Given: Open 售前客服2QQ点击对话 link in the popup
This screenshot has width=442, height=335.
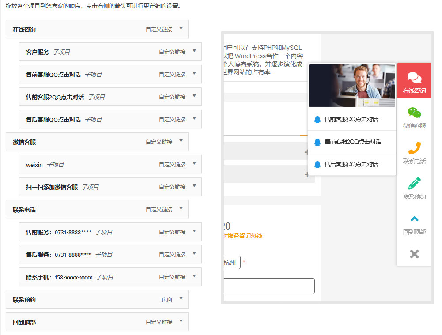Looking at the screenshot, I should coord(352,142).
